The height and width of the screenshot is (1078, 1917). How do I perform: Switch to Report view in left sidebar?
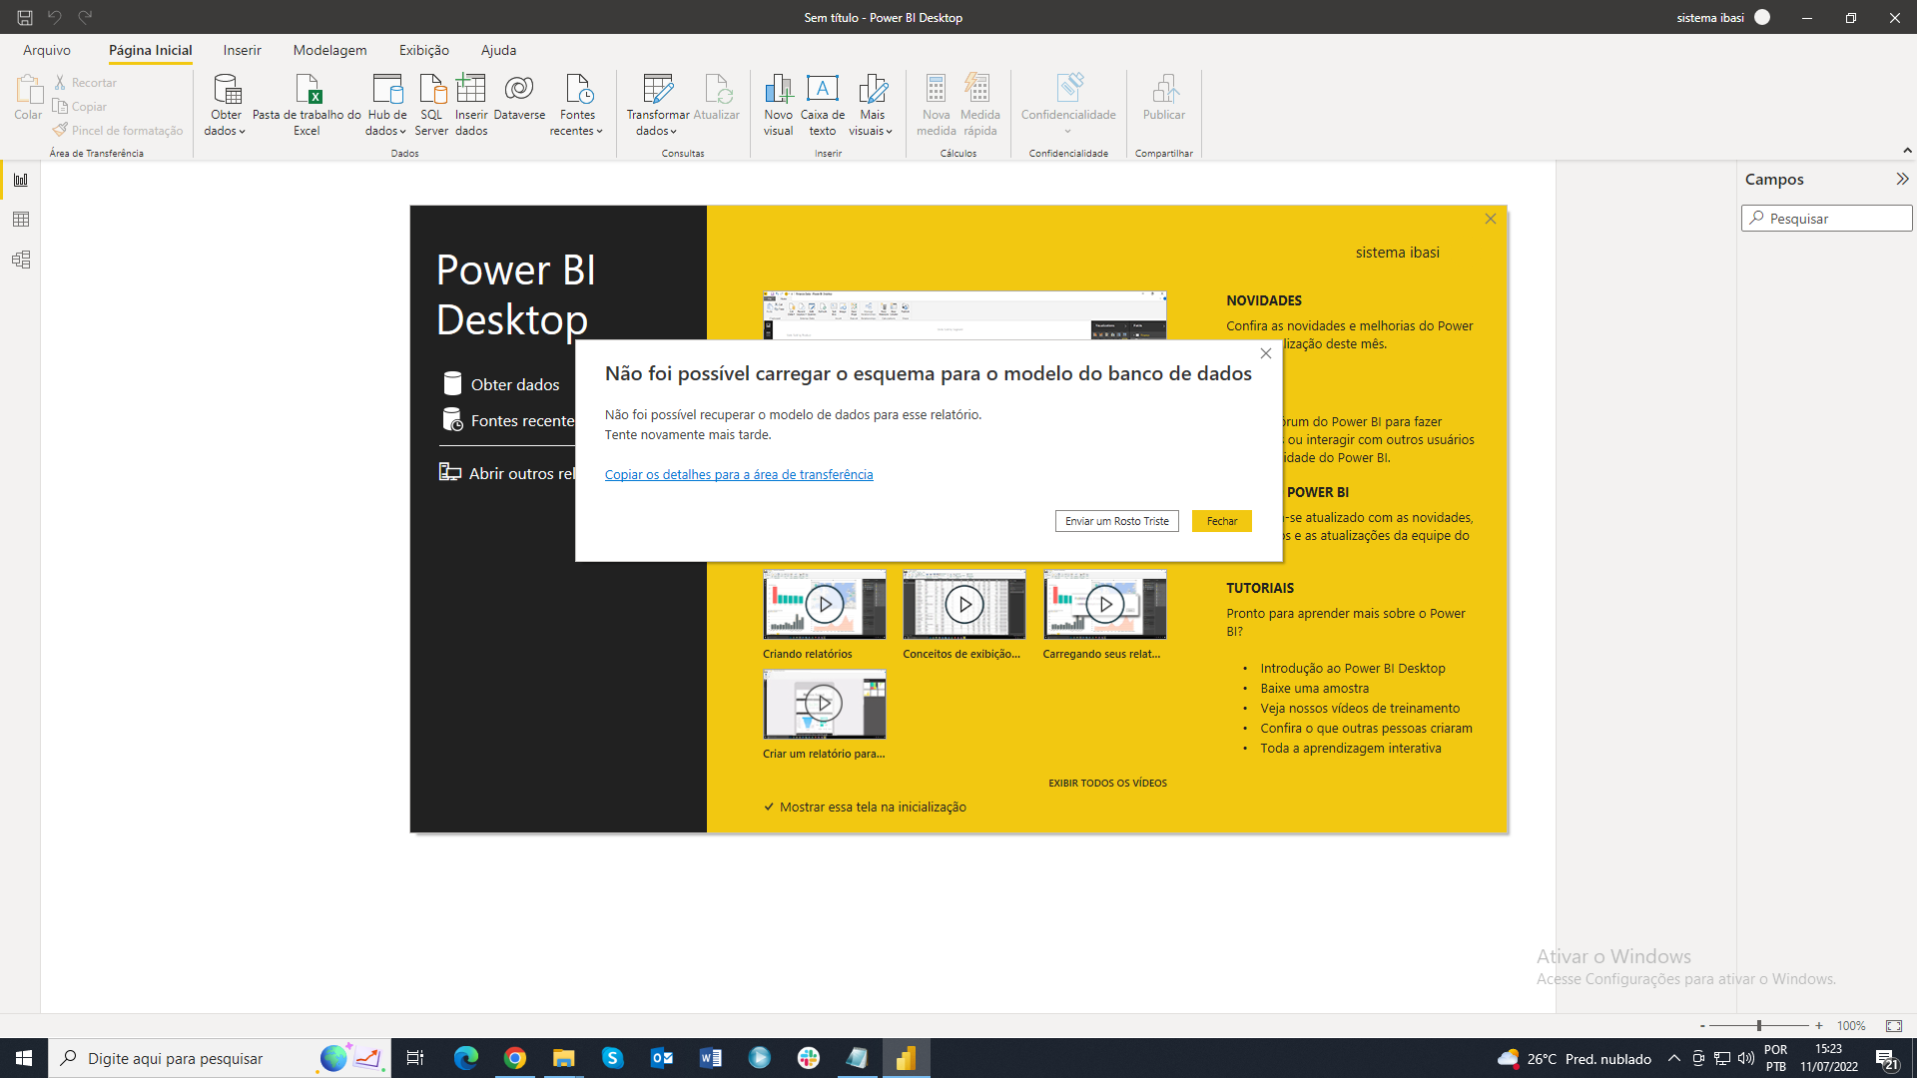tap(21, 180)
